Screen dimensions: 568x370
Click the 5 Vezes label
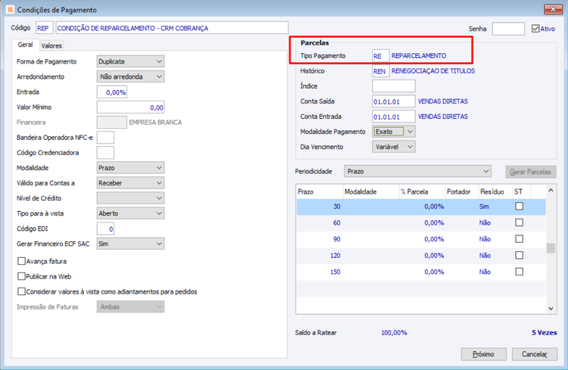(544, 332)
